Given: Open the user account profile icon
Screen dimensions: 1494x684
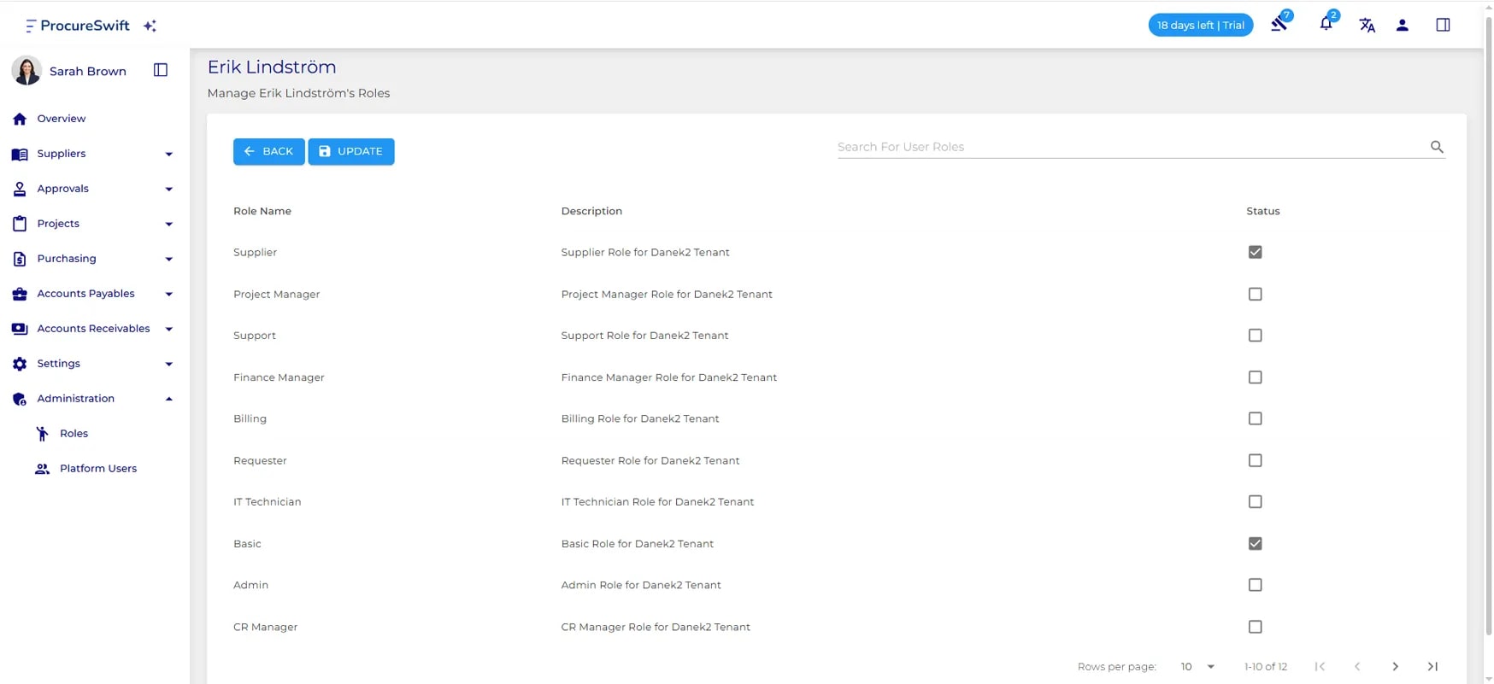Looking at the screenshot, I should tap(1402, 26).
